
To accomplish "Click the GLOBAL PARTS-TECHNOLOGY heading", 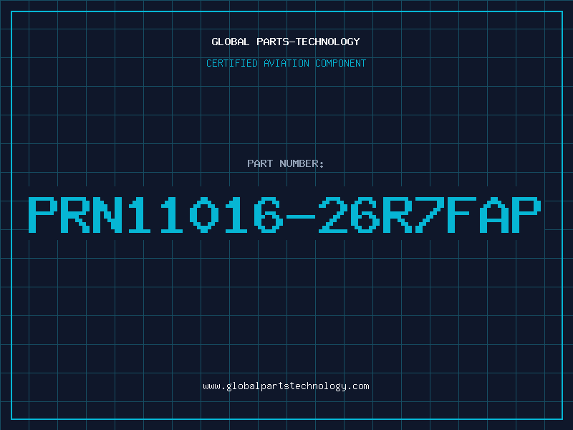I will 286,42.
